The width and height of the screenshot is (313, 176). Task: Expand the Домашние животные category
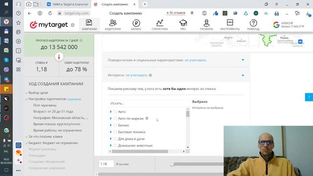111,146
